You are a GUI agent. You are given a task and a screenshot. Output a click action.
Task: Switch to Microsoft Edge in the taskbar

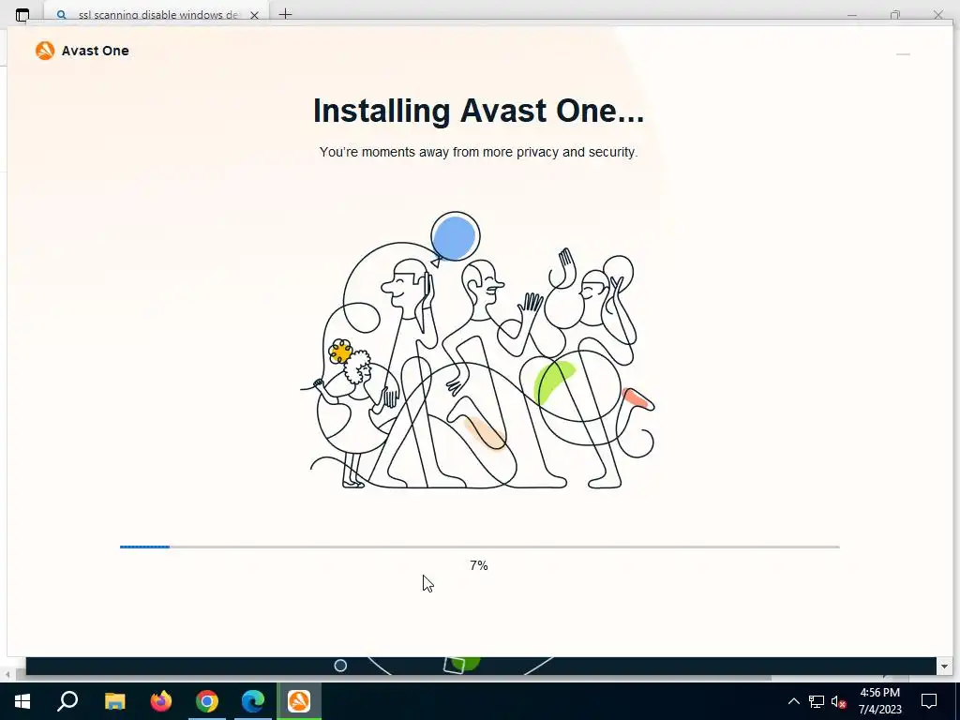pos(253,701)
